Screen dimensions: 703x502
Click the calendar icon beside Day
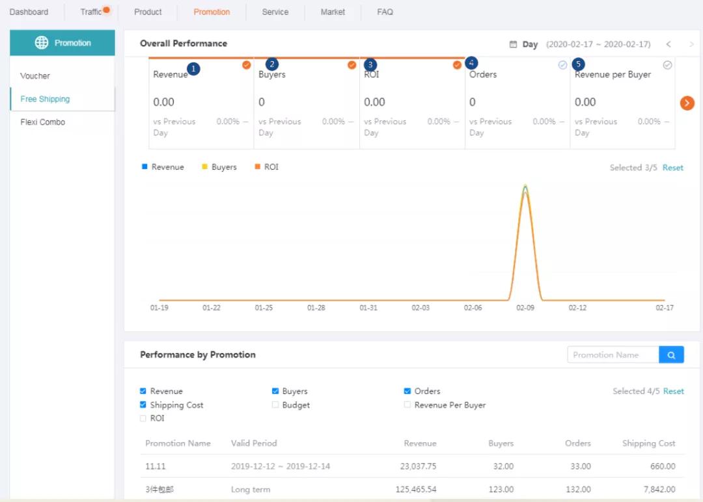(513, 44)
